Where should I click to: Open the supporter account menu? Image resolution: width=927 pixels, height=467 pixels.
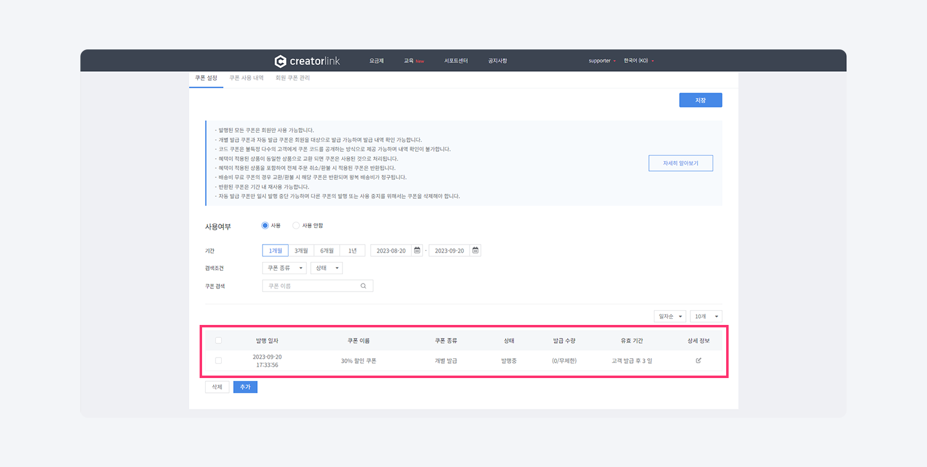601,61
